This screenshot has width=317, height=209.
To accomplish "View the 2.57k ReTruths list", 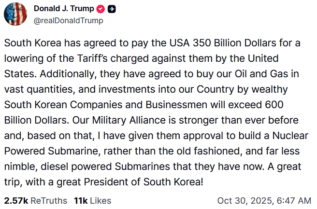I will coord(35,200).
